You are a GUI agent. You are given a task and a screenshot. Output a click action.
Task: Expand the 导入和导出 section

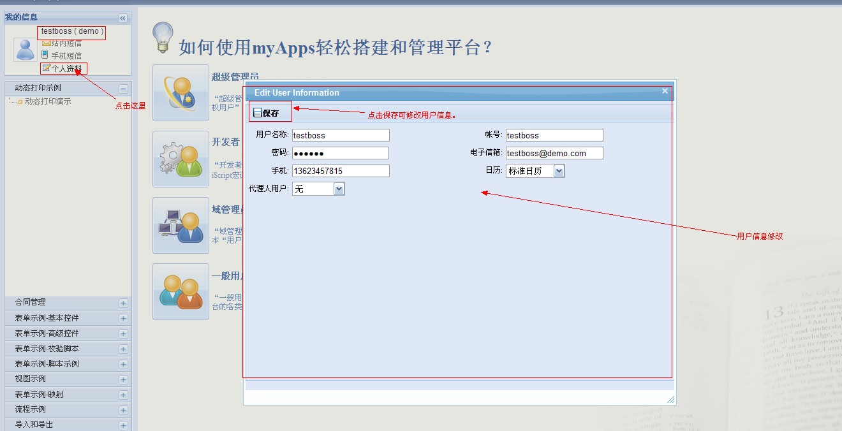pyautogui.click(x=123, y=425)
